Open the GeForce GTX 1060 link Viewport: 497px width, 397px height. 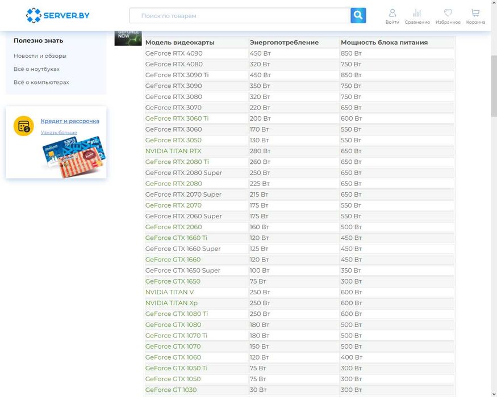[173, 357]
